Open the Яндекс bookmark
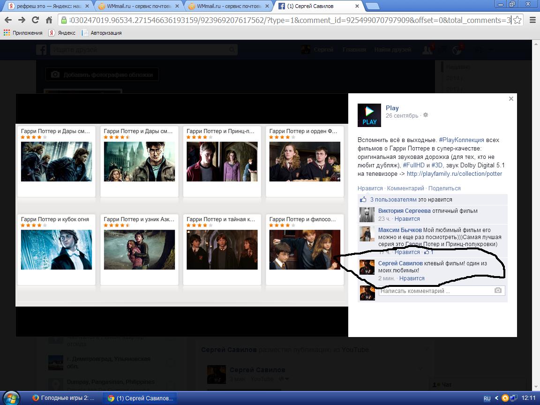The image size is (540, 405). tap(62, 33)
